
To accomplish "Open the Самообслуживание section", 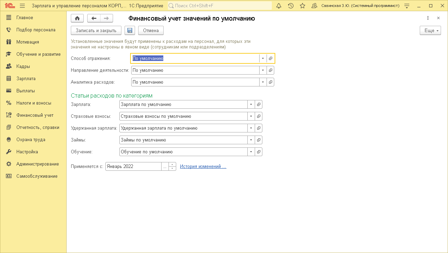I will 33,176.
